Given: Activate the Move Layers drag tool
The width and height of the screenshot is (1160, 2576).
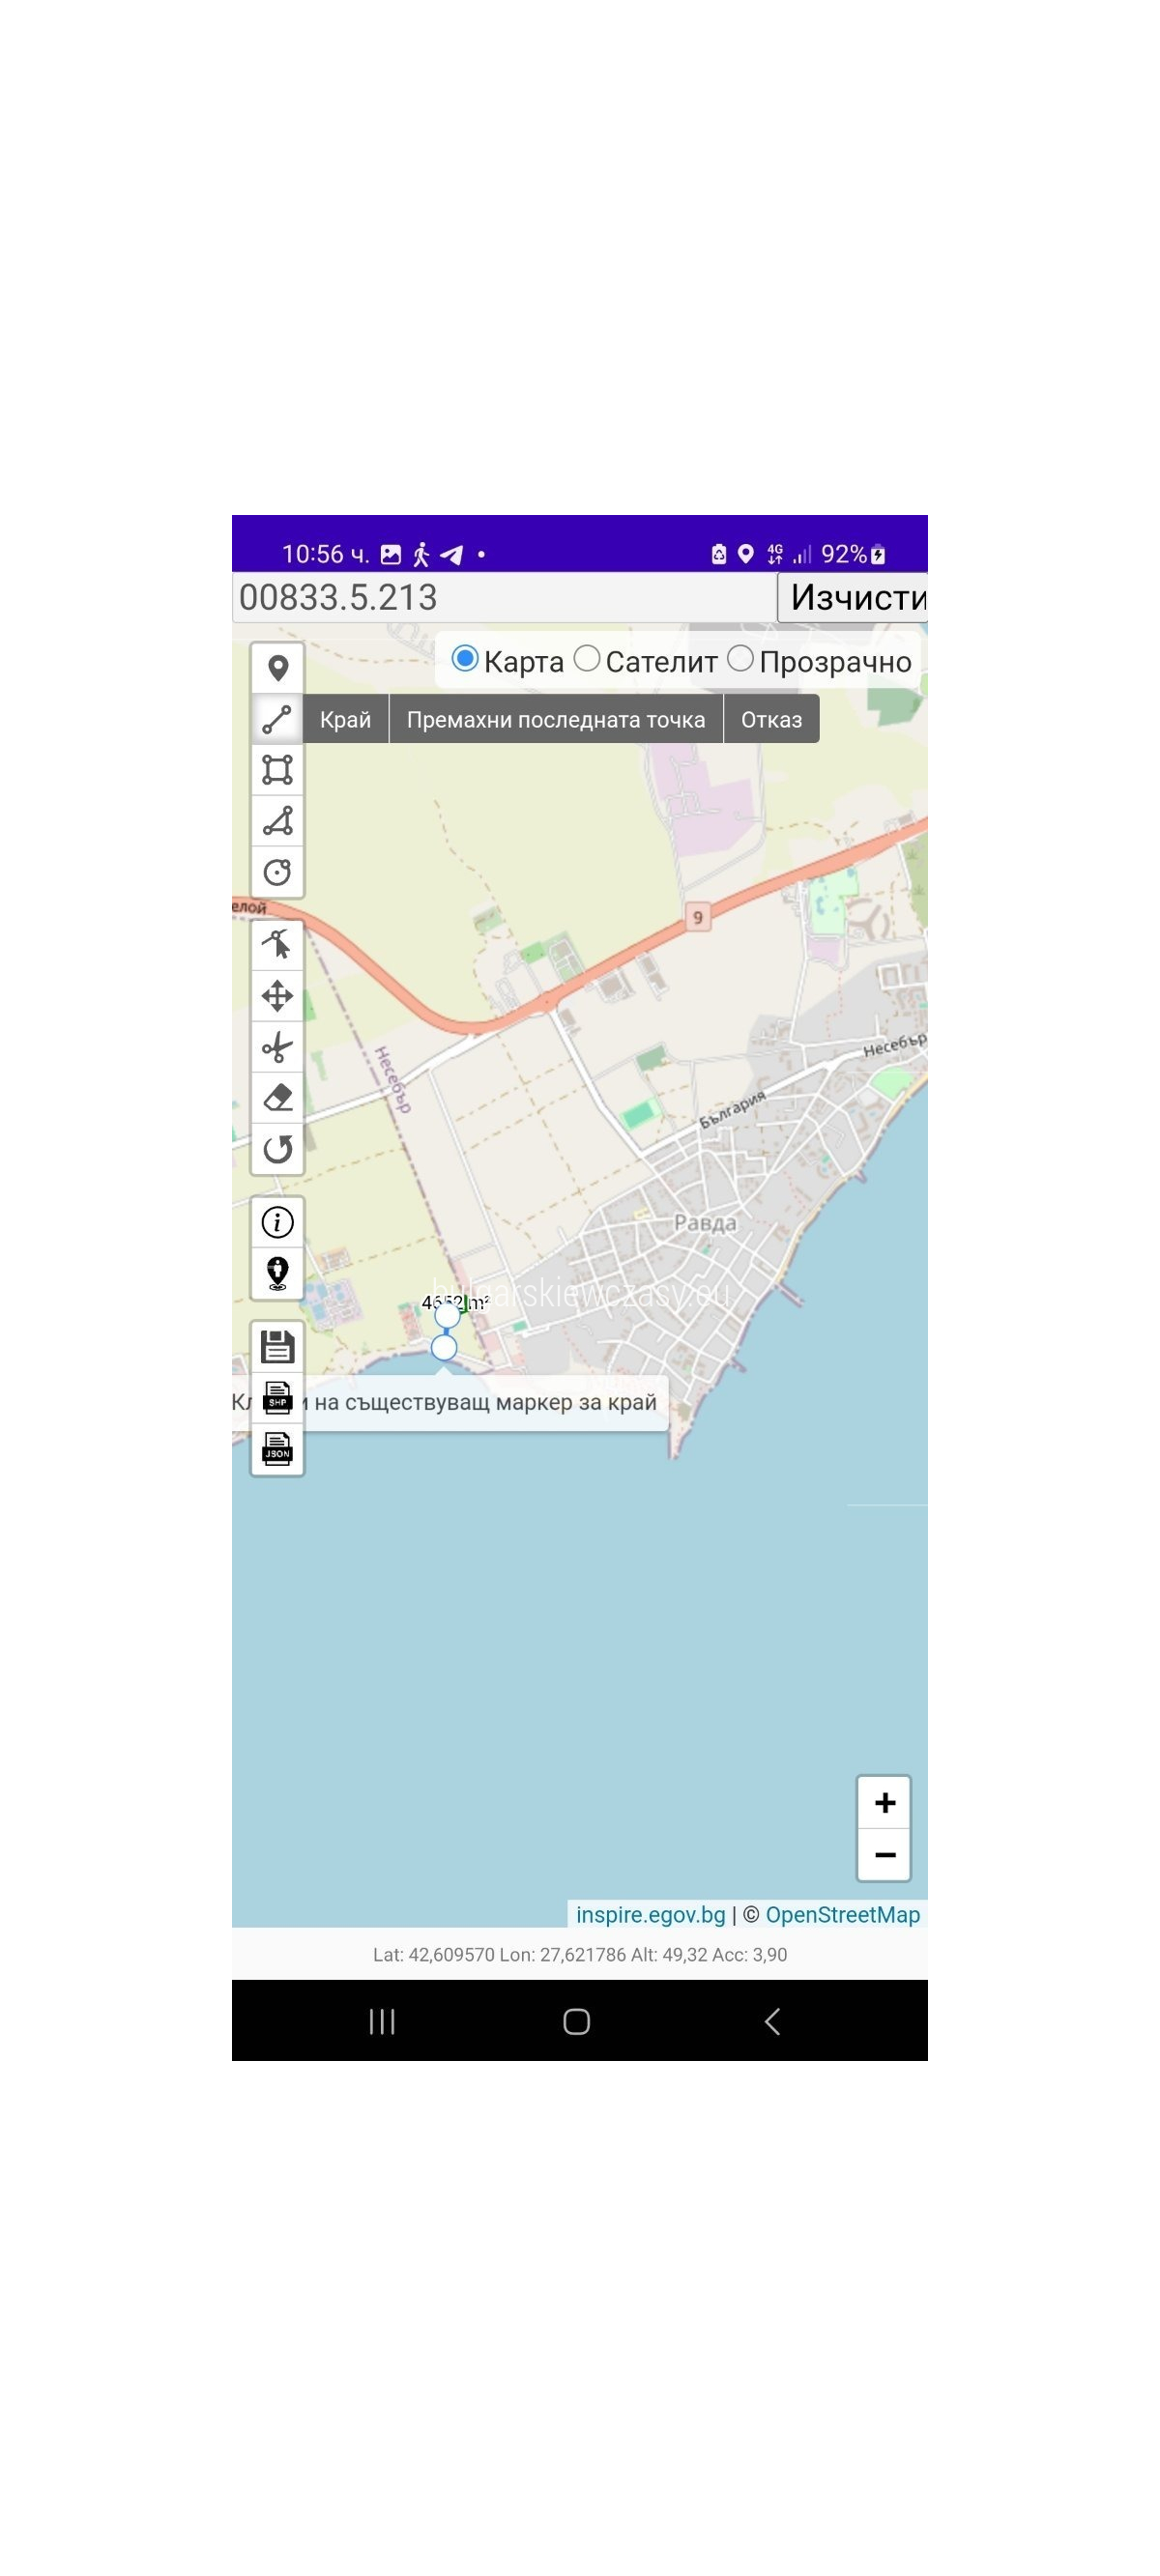Looking at the screenshot, I should [x=277, y=996].
